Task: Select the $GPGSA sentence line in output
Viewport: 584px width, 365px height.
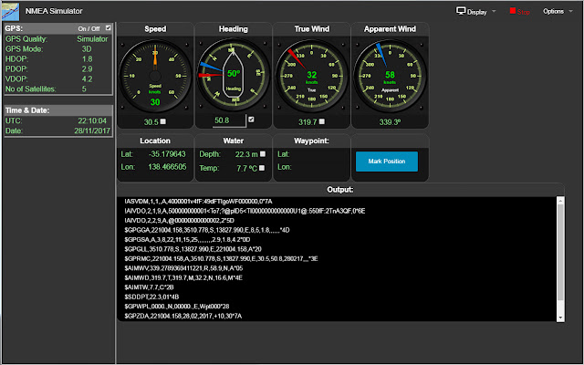Action: (187, 239)
